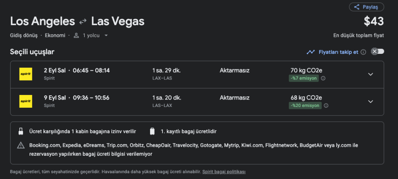Click the swap arrows between city names
The height and width of the screenshot is (179, 398).
[83, 21]
